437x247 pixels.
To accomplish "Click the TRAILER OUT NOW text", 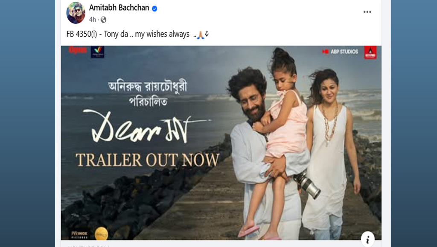I will click(x=147, y=160).
